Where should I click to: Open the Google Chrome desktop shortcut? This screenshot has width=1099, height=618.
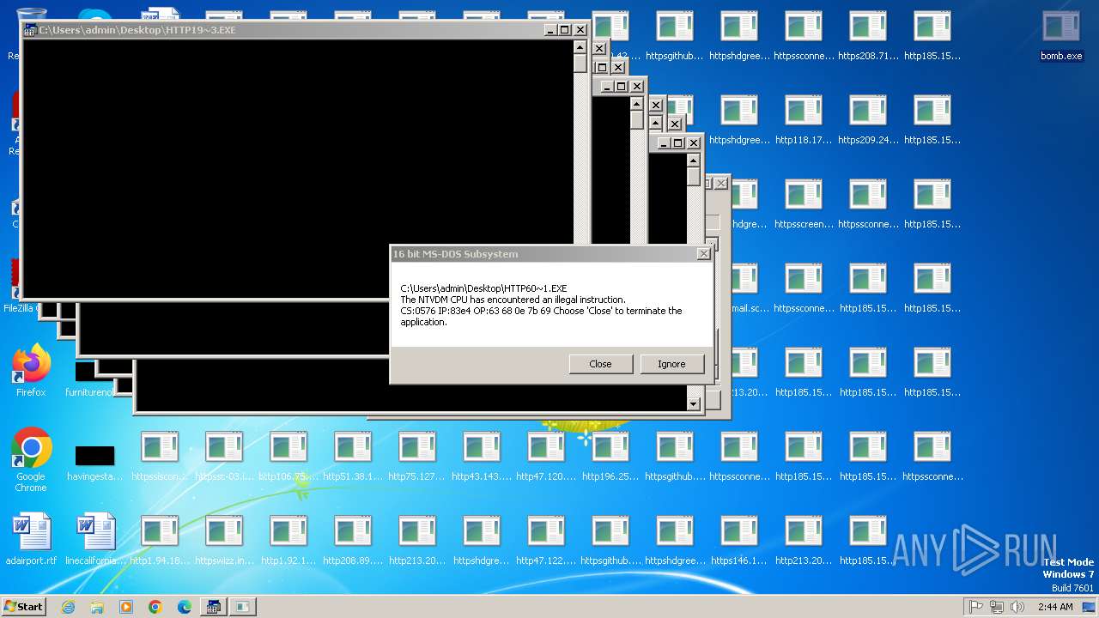click(x=31, y=460)
